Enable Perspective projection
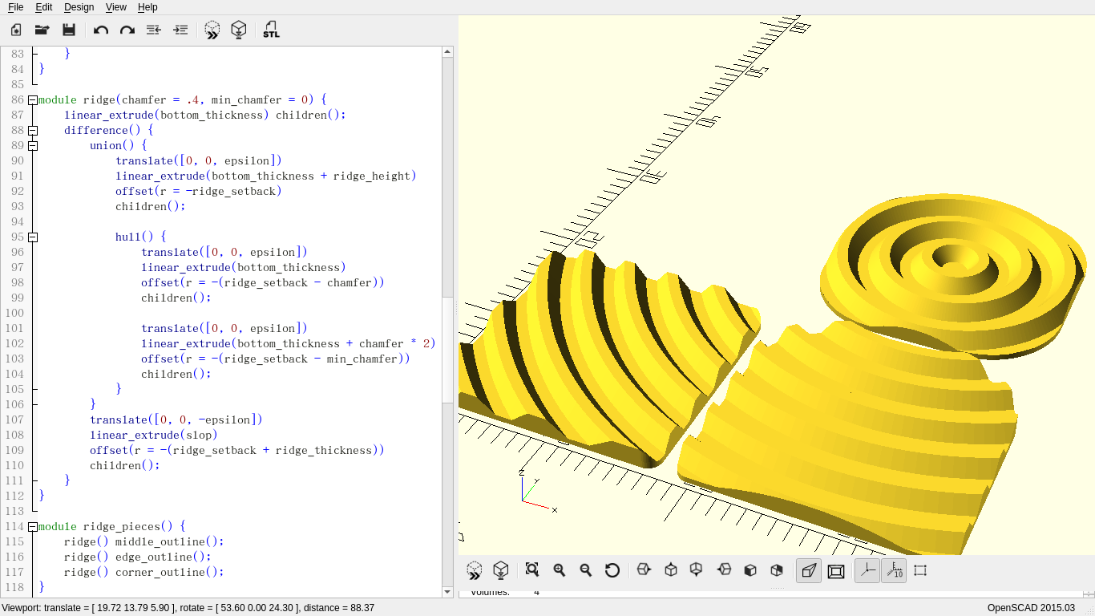The image size is (1095, 616). point(809,570)
